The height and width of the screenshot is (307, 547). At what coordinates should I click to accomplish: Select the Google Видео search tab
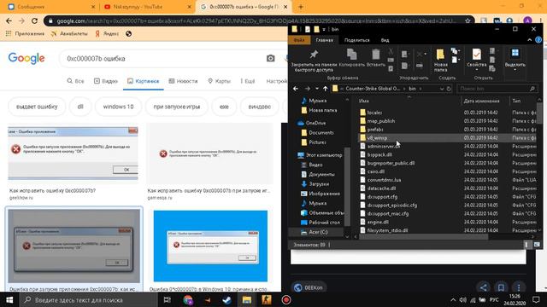(106, 81)
